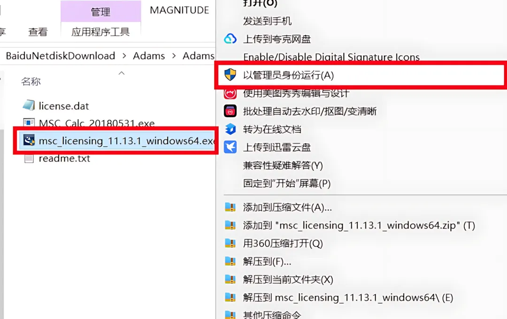This screenshot has width=507, height=319.
Task: Toggle sort arrow above 名称 column
Action: tap(122, 73)
